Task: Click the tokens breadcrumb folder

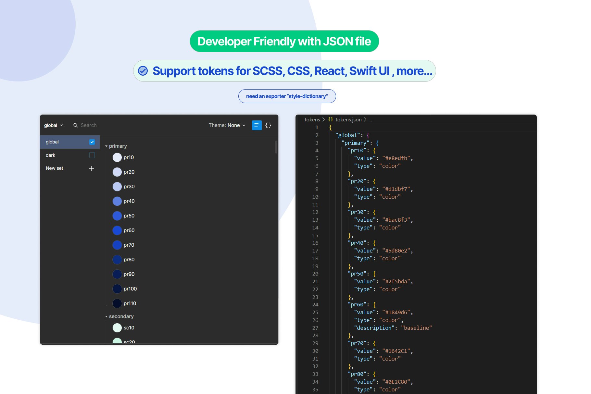Action: 312,119
